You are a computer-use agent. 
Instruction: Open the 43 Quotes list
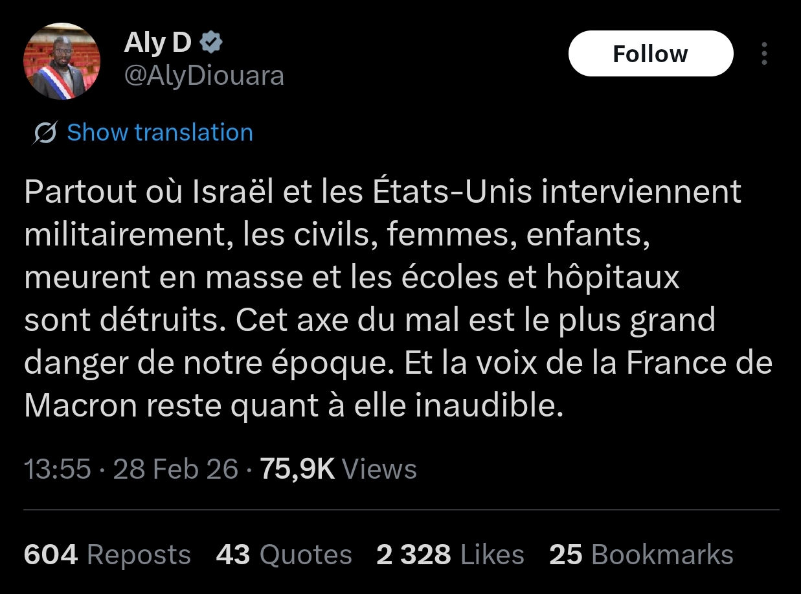tap(284, 555)
